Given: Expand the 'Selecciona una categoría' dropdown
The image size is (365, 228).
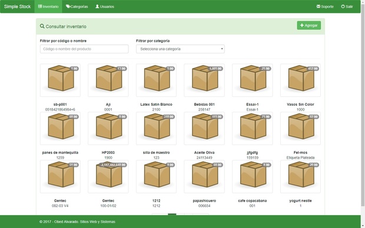Looking at the screenshot, I should pos(180,49).
